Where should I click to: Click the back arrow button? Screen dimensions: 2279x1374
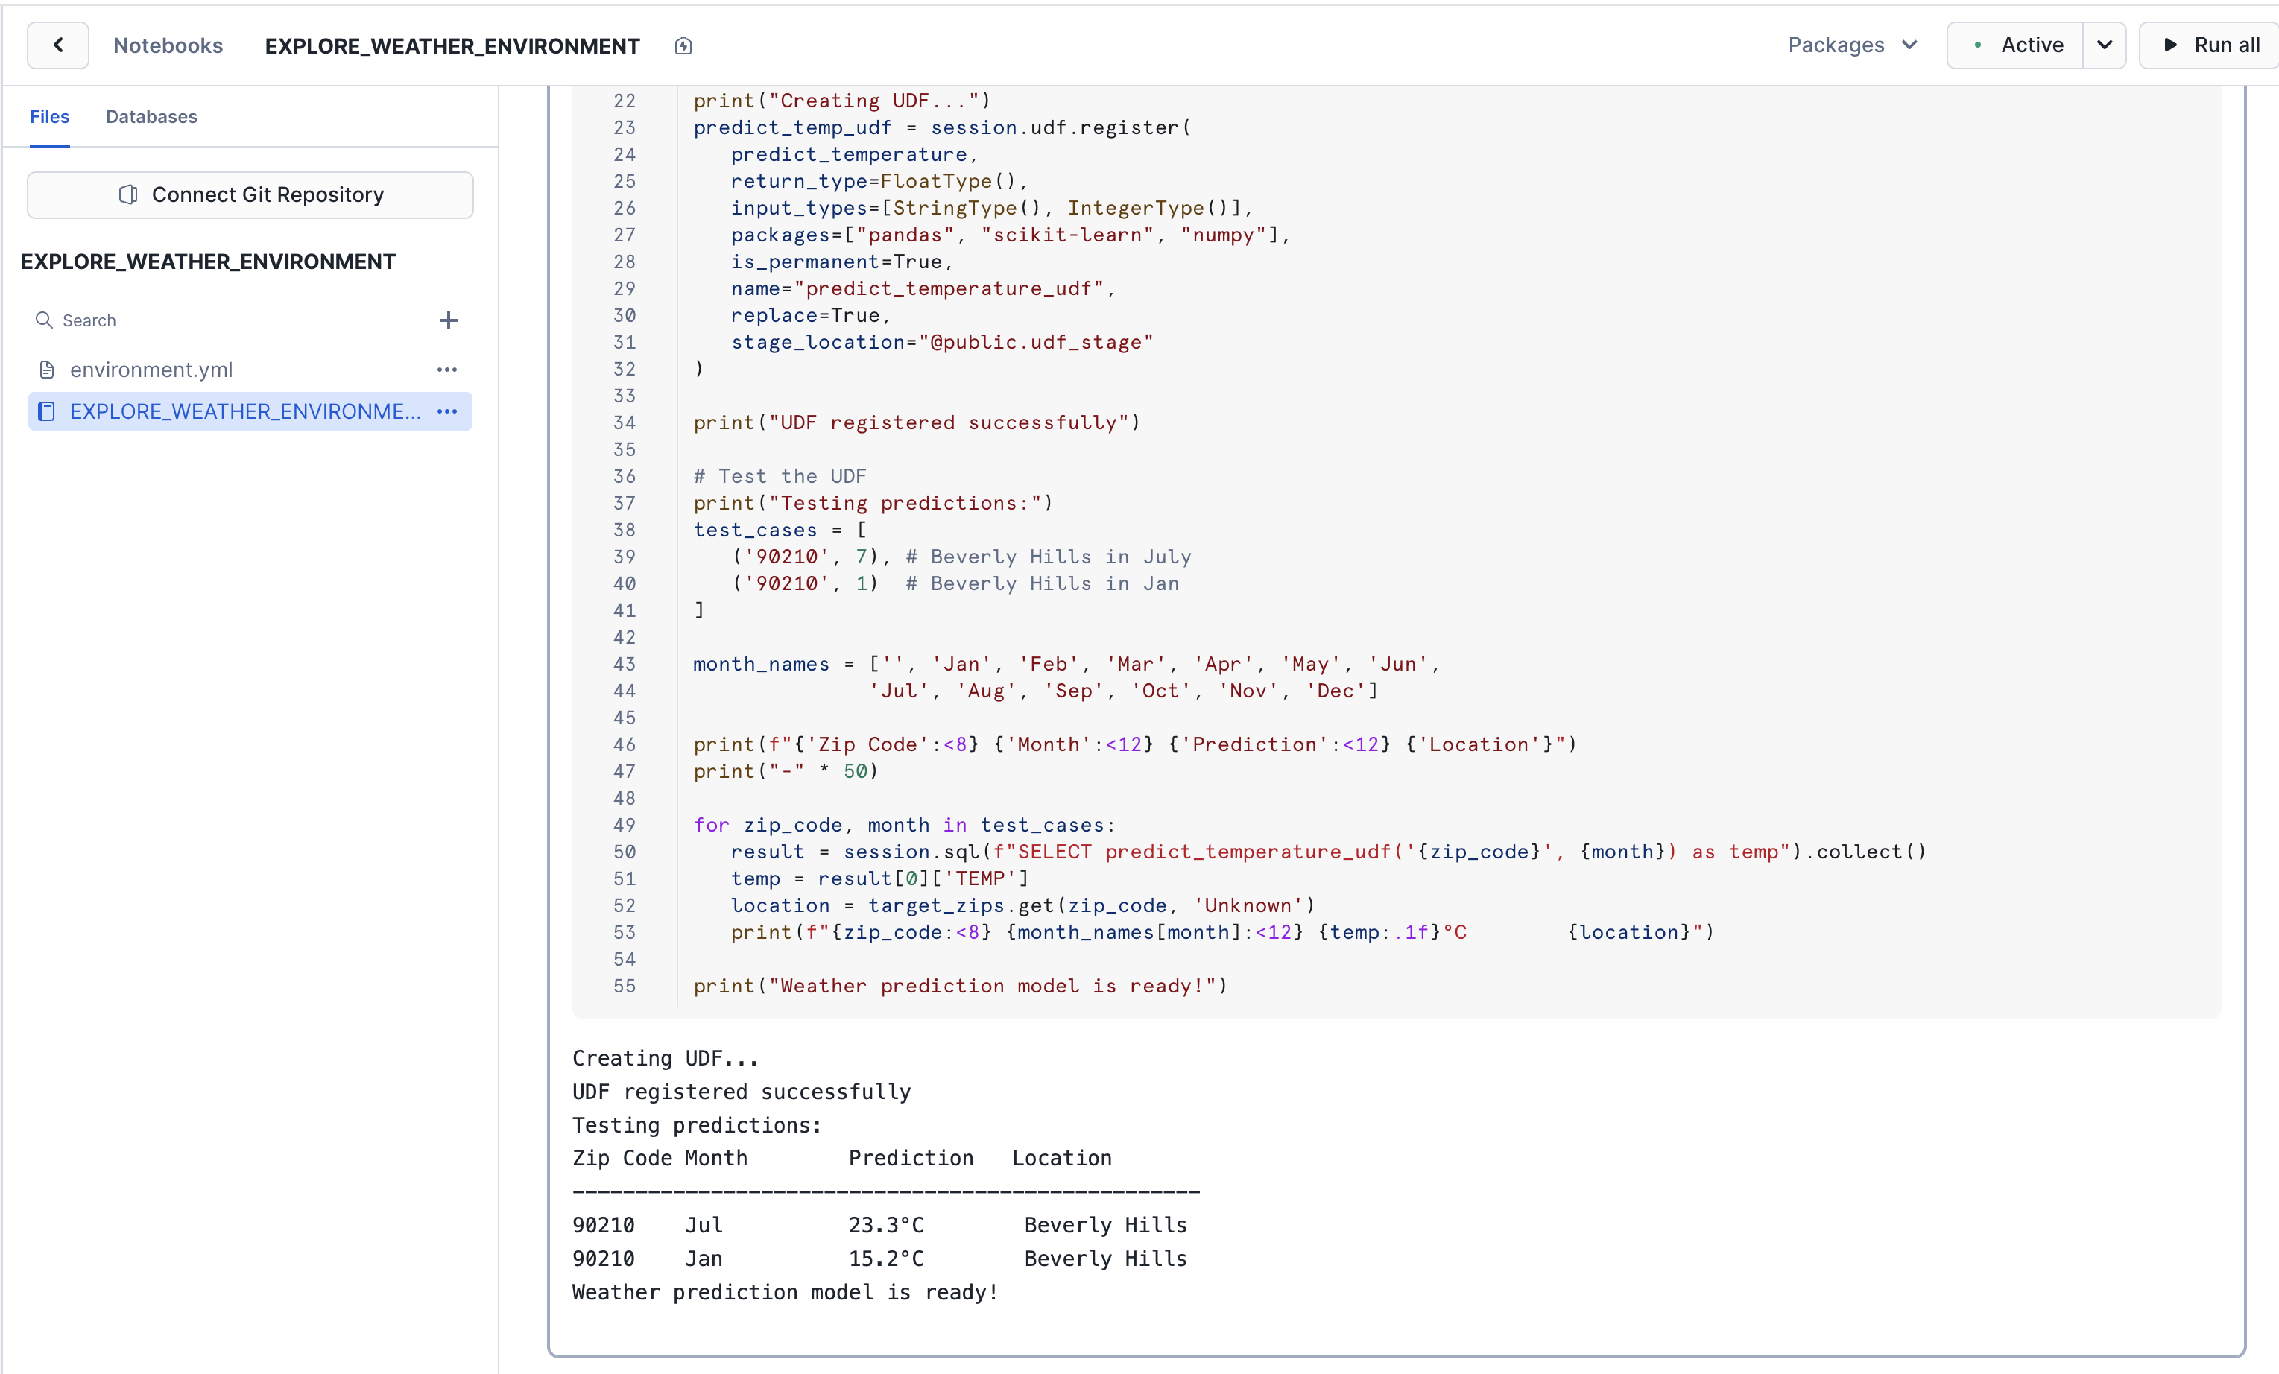pyautogui.click(x=57, y=45)
